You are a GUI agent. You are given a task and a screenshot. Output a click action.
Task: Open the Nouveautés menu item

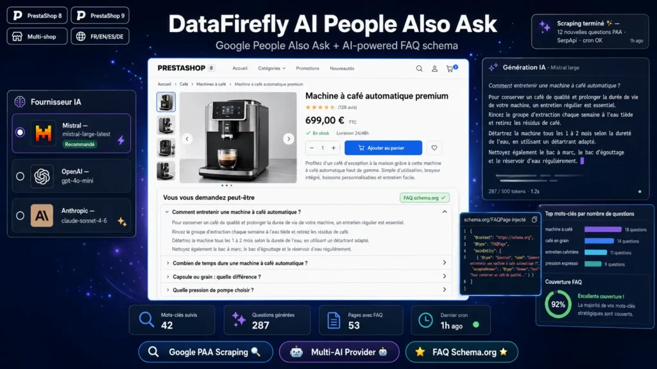click(342, 68)
